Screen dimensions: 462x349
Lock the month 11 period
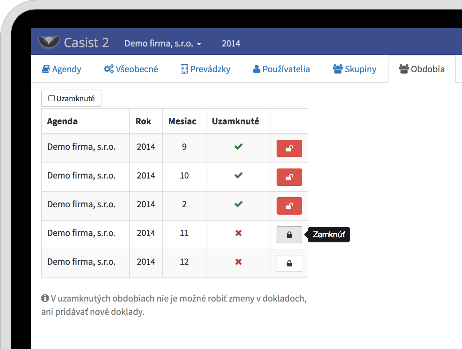pyautogui.click(x=289, y=235)
